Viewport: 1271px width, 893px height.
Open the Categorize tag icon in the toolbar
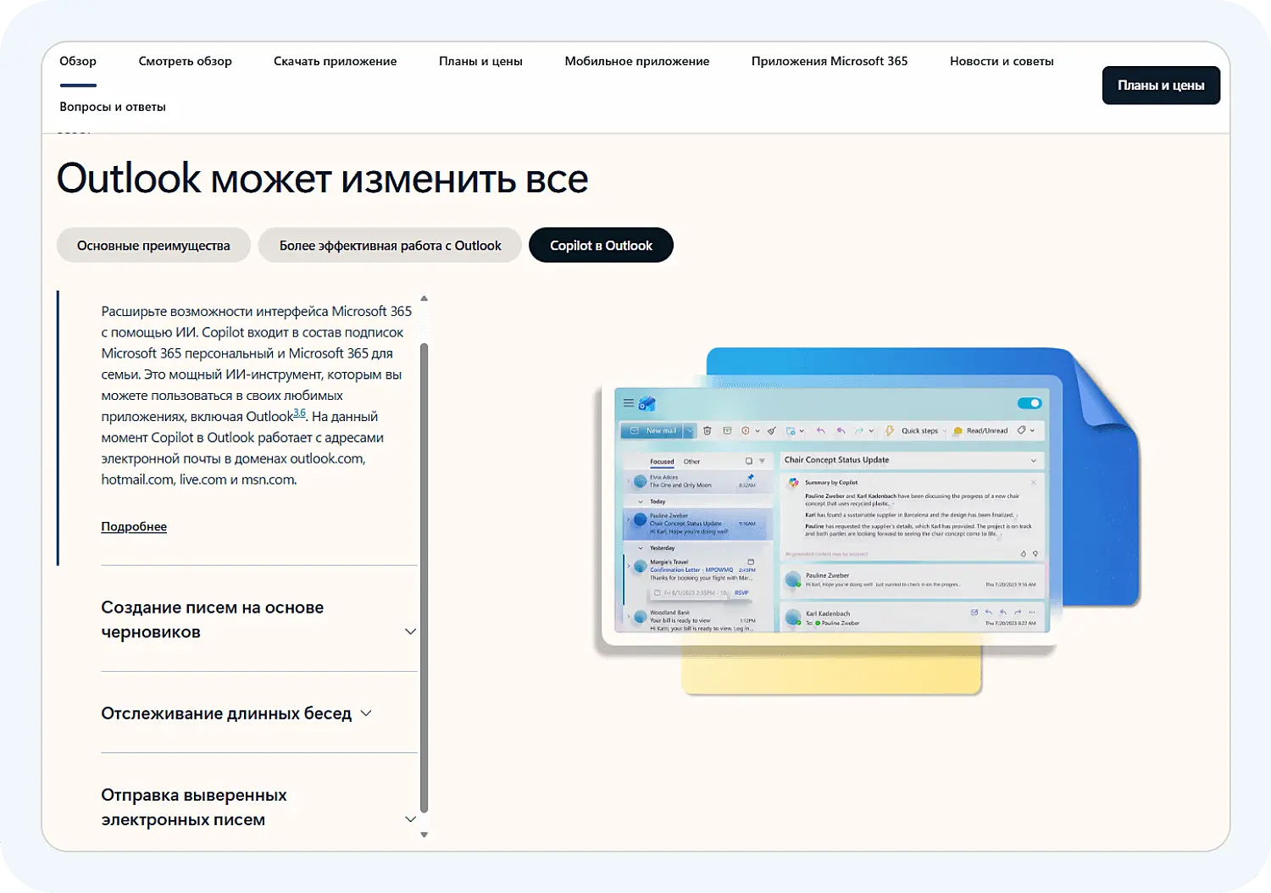1022,430
